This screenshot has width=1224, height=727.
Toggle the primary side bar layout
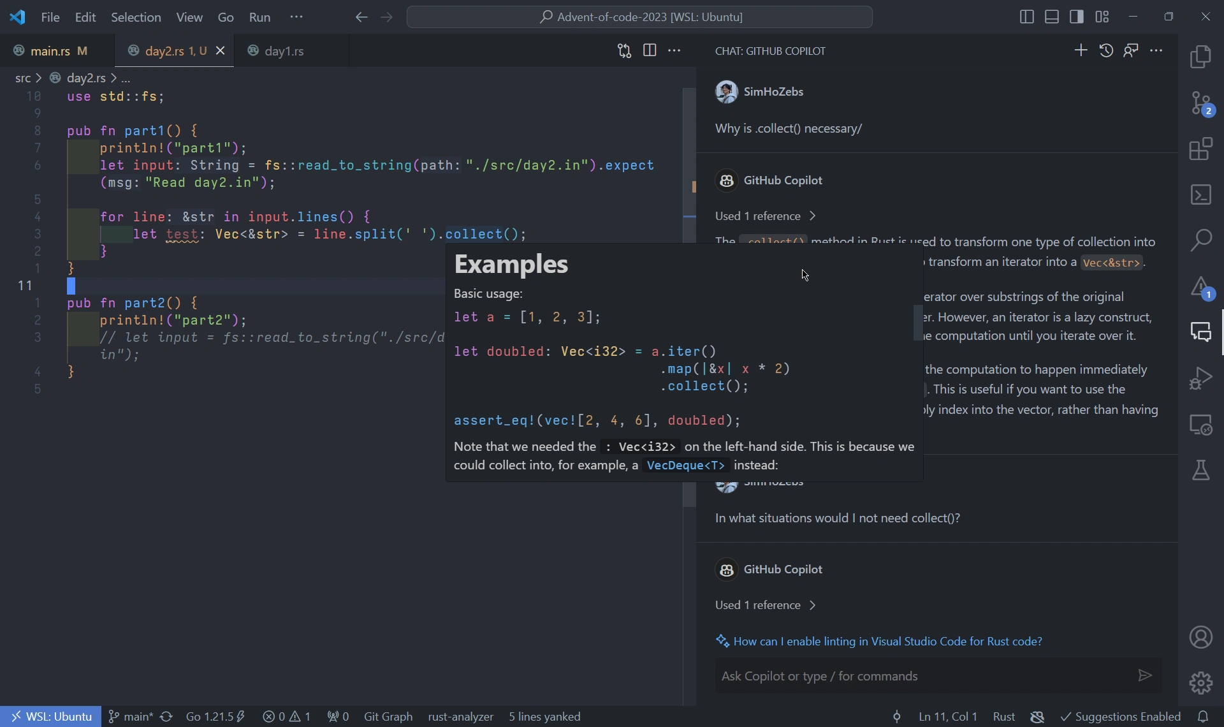tap(1027, 17)
